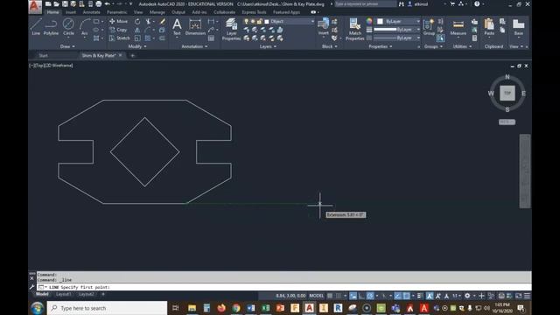Toggle lineweight display in status bar
This screenshot has height=315, width=560.
(420, 296)
